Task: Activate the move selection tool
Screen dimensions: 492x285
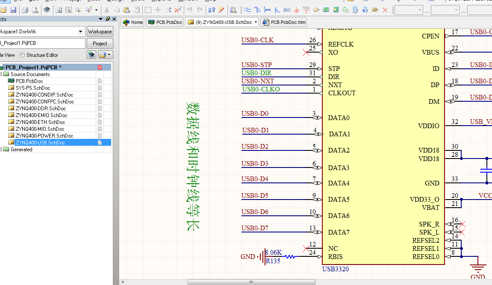Action: pos(158,10)
